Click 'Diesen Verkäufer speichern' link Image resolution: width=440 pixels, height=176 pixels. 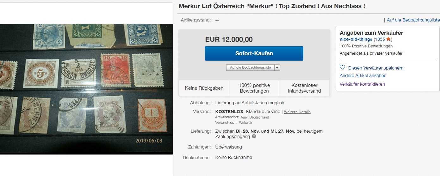[x=376, y=68]
